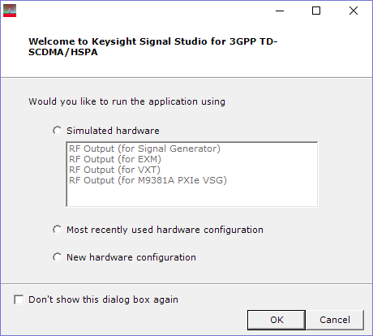
Task: Click empty area inside the RF Output listbox
Action: coord(192,196)
